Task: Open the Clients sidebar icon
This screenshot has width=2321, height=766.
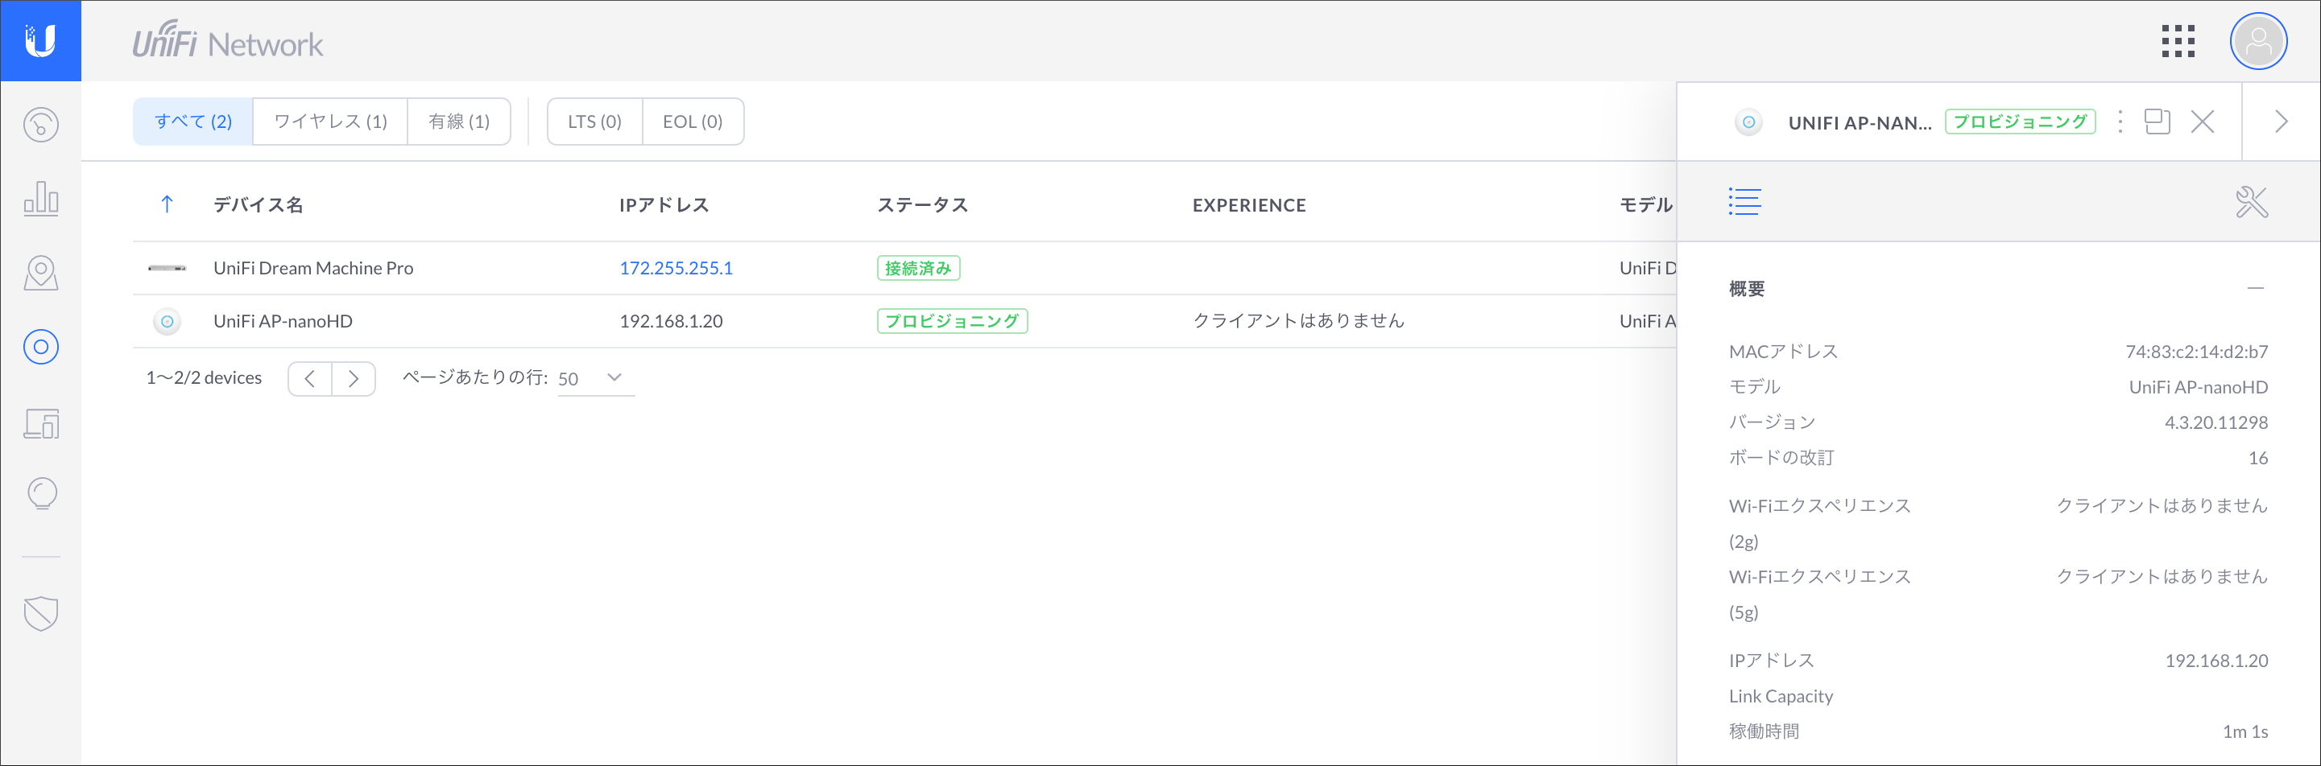Action: click(40, 422)
